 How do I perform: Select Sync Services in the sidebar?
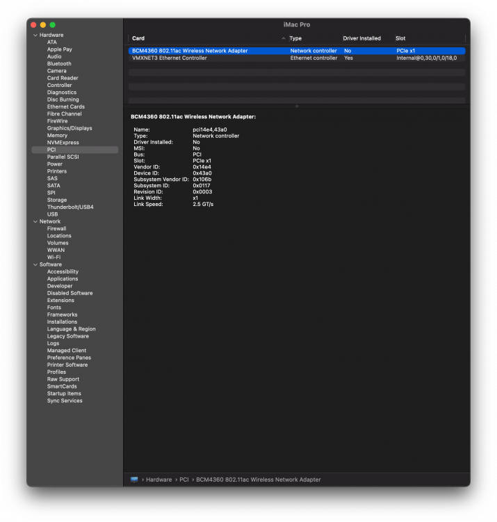65,400
